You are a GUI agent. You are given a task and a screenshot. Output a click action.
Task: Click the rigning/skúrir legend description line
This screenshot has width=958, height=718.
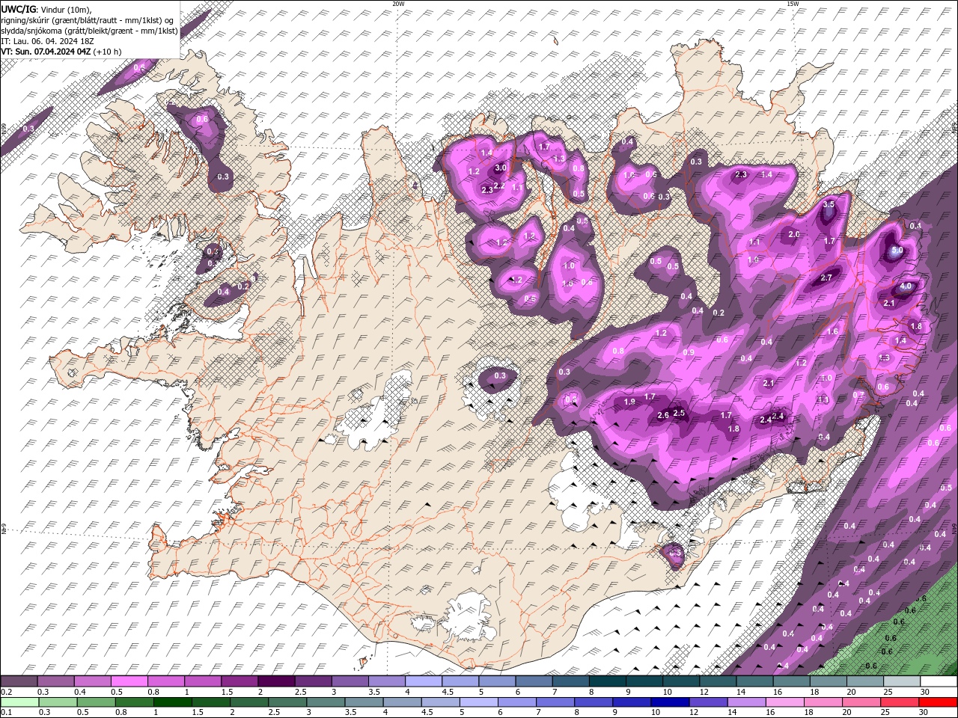coord(88,20)
